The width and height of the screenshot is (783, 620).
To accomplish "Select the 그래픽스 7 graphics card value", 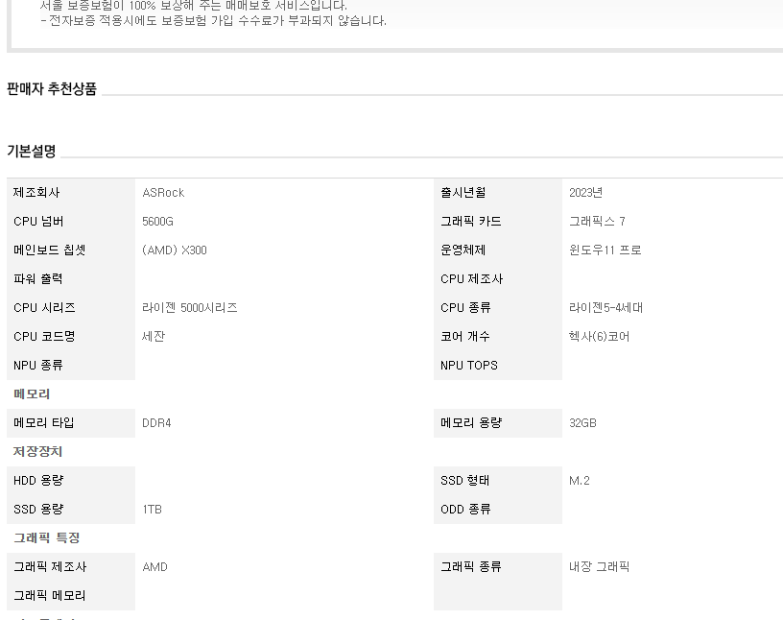I will [597, 222].
